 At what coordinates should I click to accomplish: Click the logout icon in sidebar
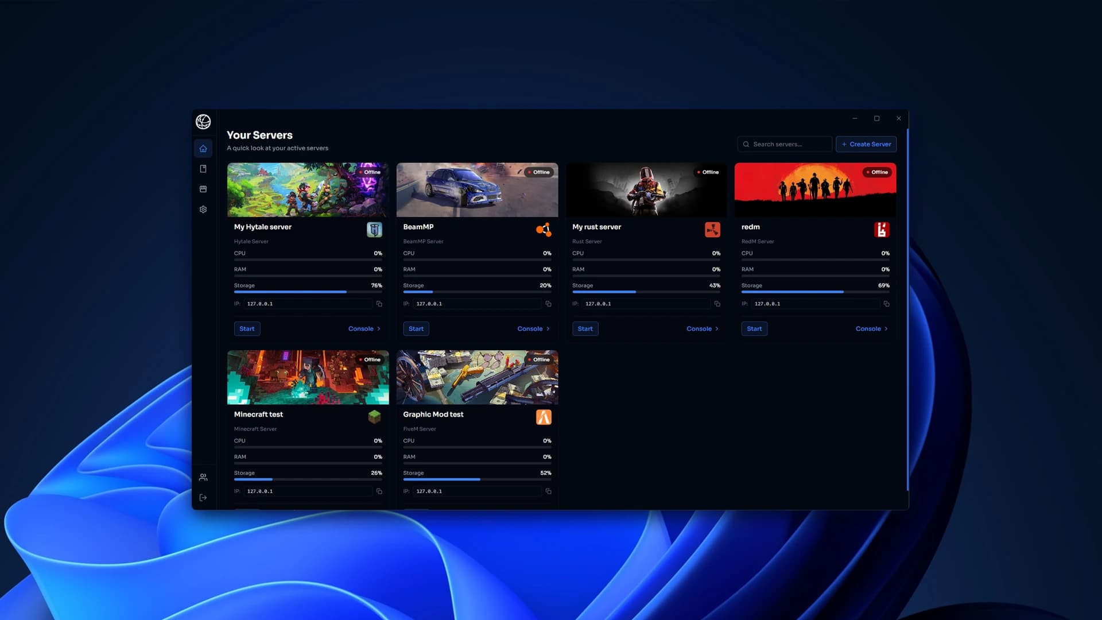click(x=203, y=498)
